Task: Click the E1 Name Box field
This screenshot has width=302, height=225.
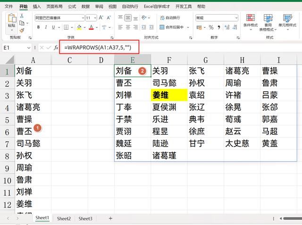Action: click(15, 48)
